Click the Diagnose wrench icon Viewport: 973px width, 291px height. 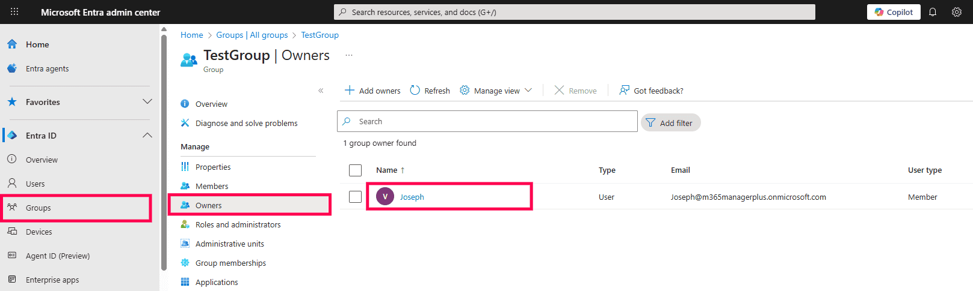[185, 123]
